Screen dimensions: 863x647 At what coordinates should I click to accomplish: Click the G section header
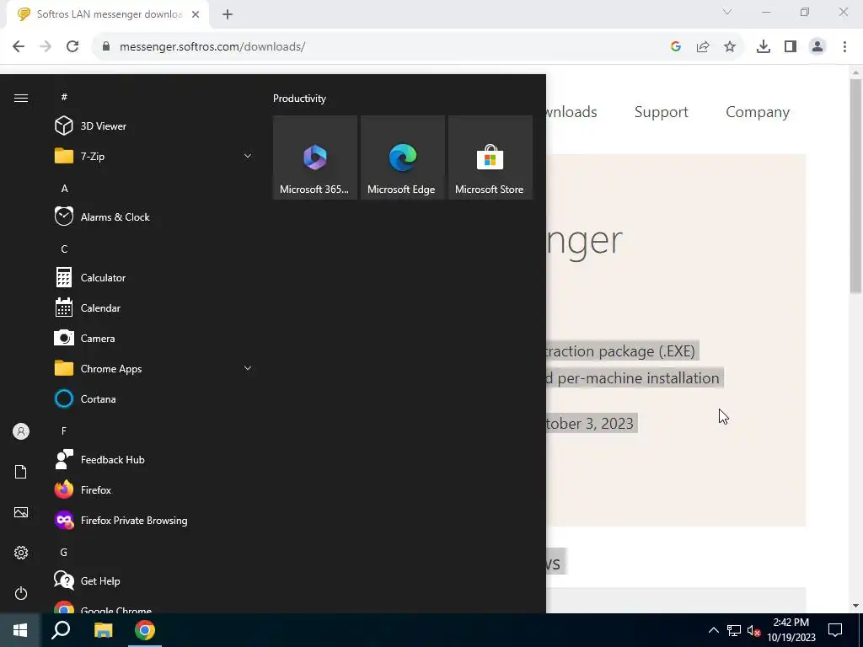click(64, 553)
